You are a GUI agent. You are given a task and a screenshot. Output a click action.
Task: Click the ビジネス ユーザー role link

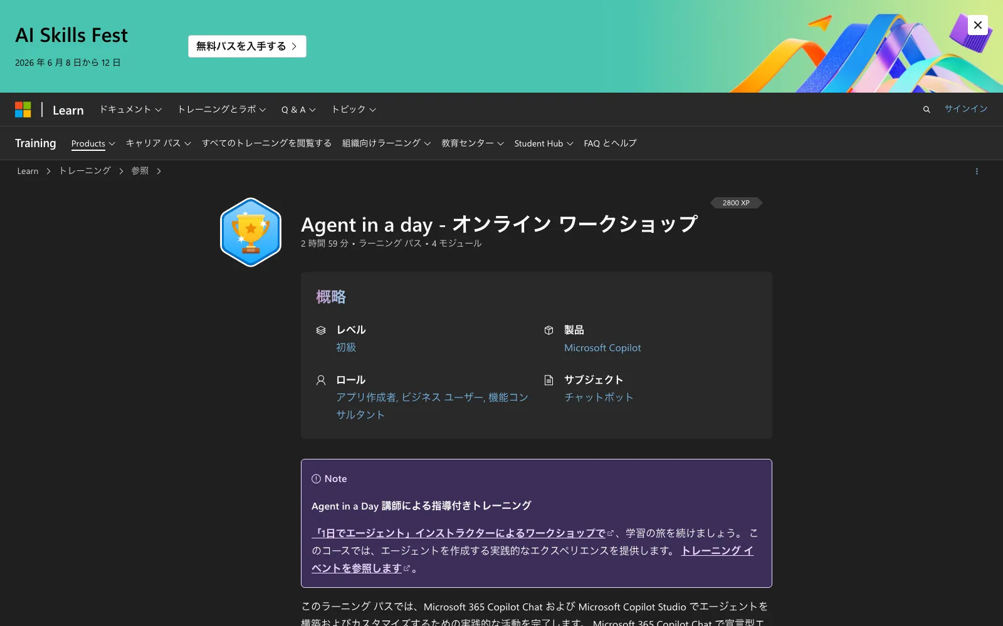(443, 398)
